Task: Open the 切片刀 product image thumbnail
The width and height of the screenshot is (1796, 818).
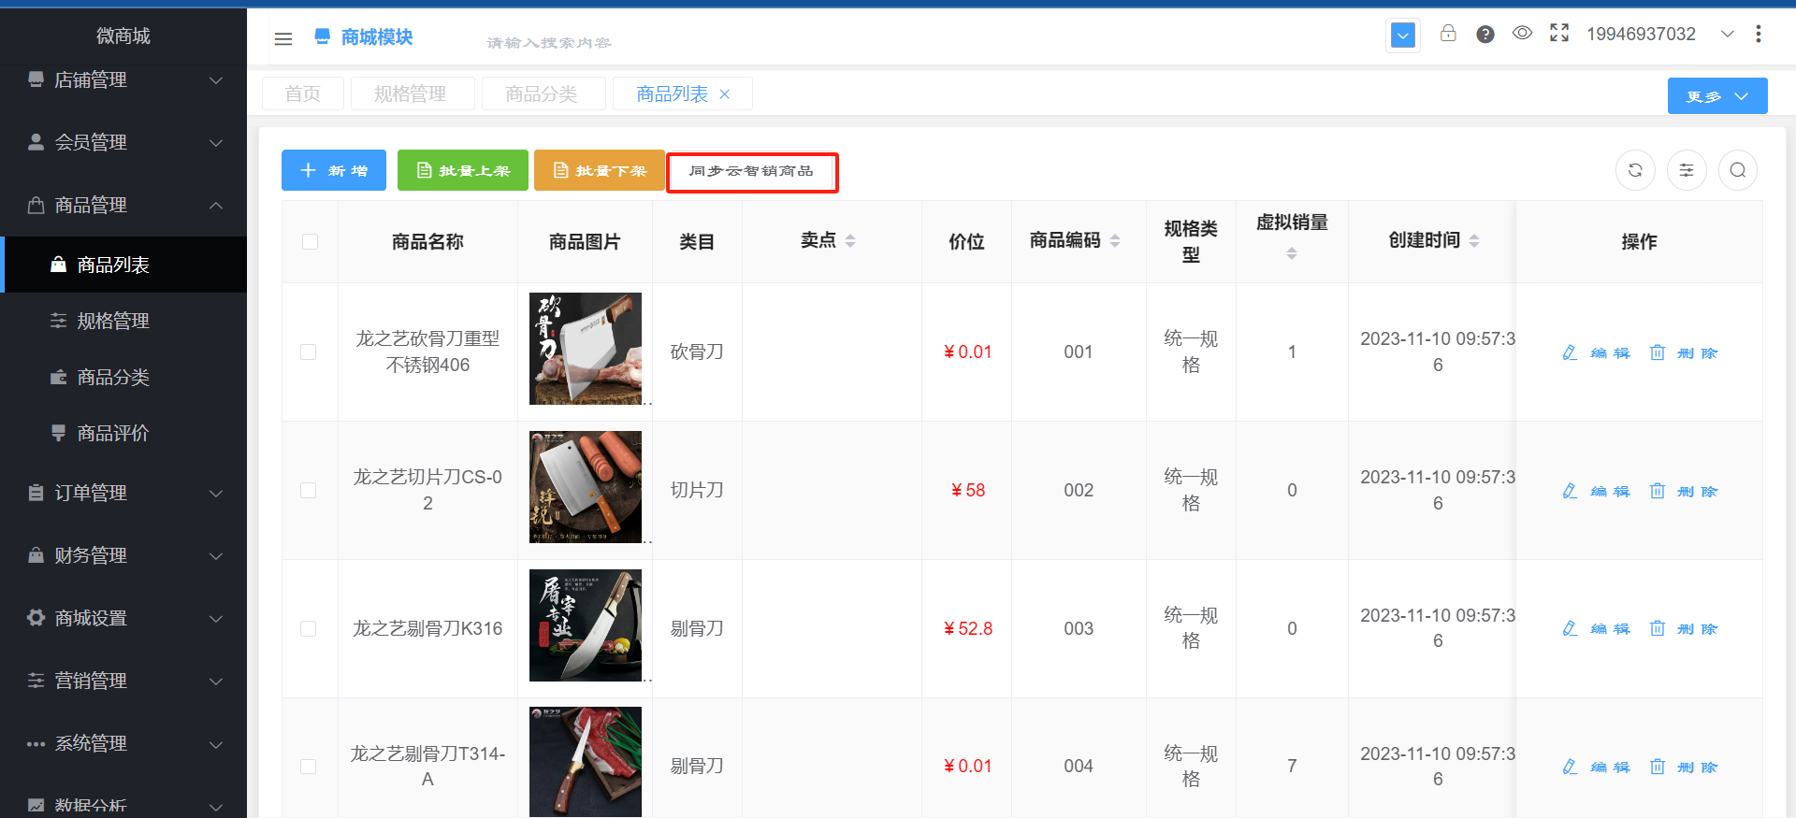Action: pyautogui.click(x=586, y=487)
